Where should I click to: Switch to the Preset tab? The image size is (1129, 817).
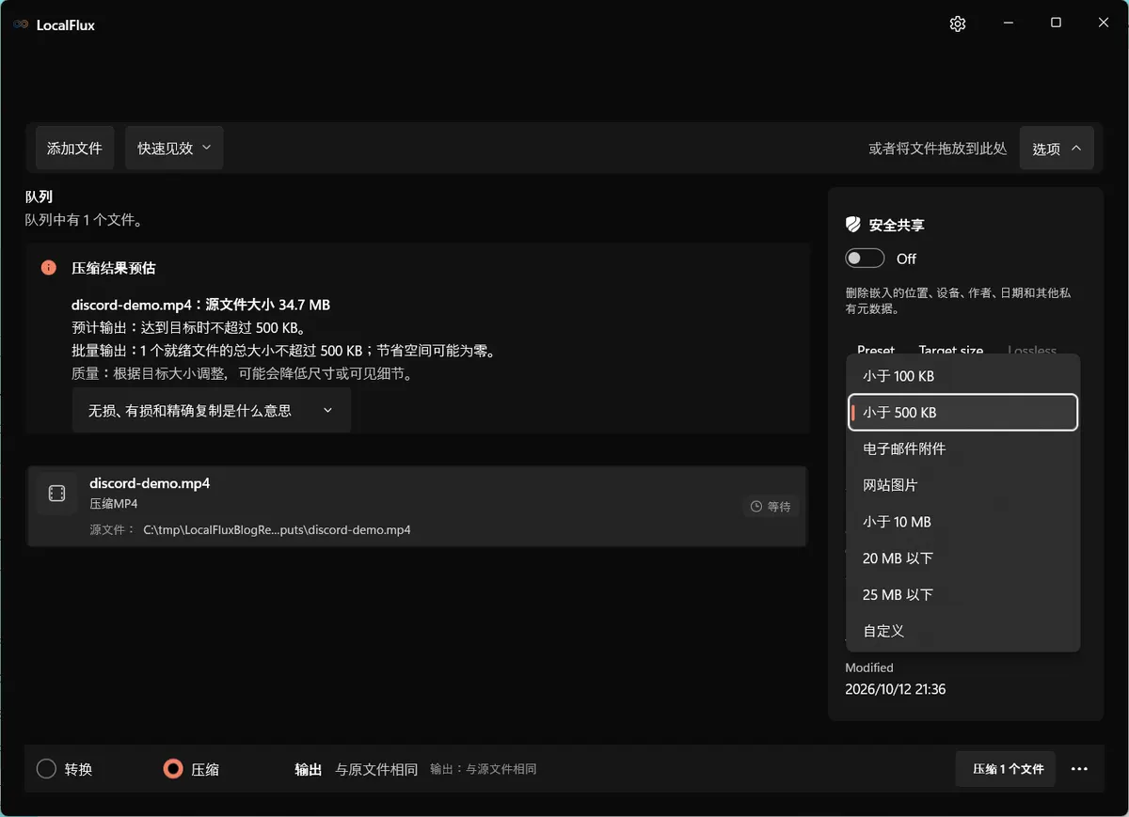876,349
